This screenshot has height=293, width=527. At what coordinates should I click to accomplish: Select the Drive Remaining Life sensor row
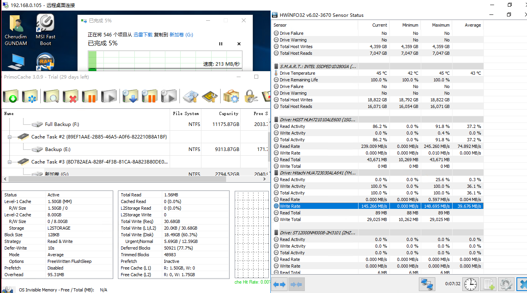coord(378,80)
